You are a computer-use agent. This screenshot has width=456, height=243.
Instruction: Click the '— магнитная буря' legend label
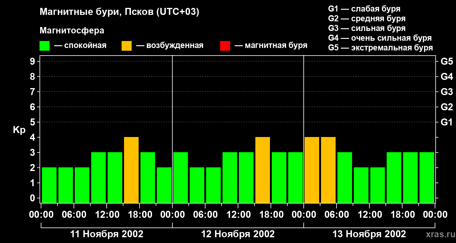(x=271, y=46)
